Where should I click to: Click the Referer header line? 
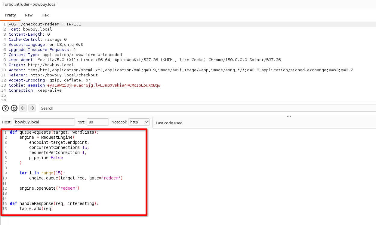53,75
